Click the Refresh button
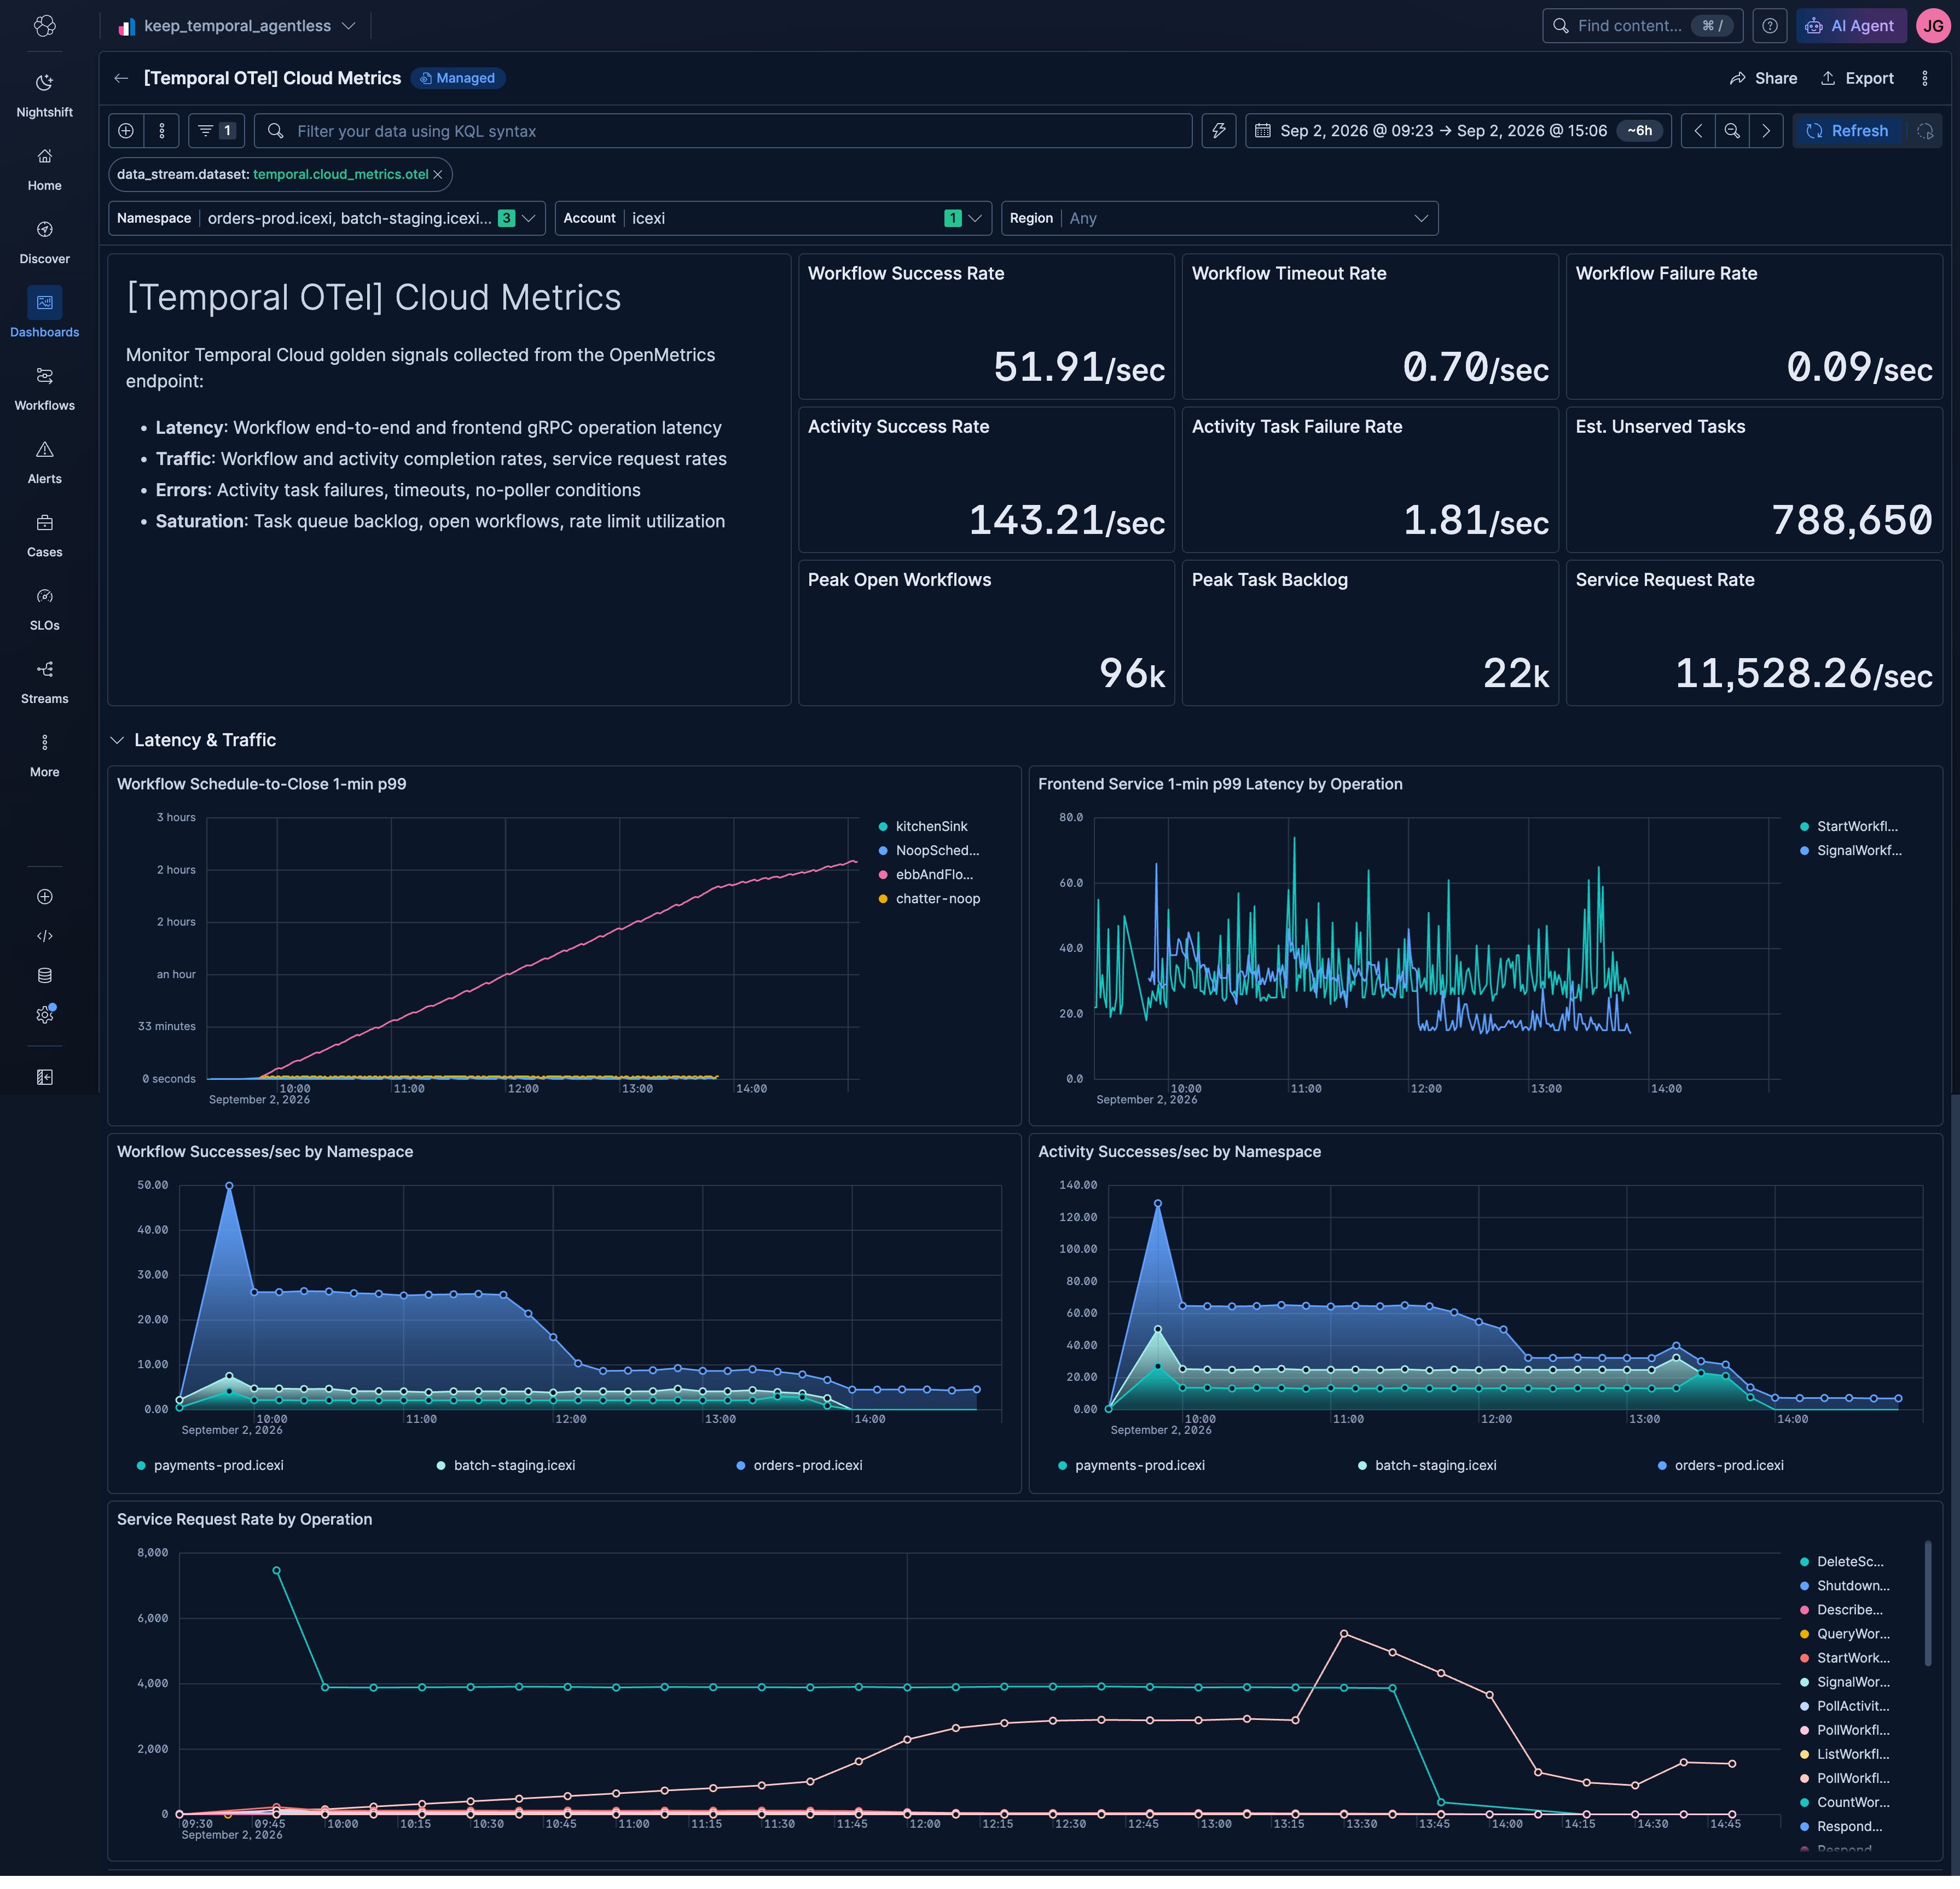The image size is (1960, 1889). pyautogui.click(x=1848, y=131)
